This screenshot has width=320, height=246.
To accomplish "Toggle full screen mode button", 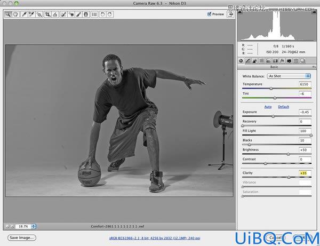I will (x=230, y=14).
